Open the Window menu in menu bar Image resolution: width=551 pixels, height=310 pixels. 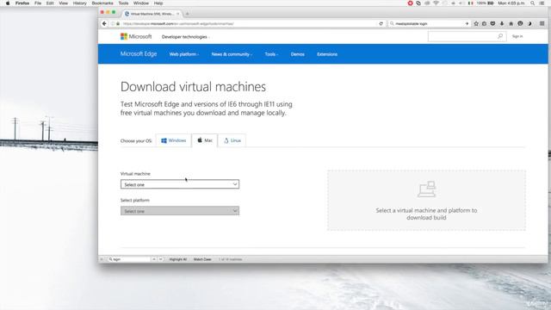point(141,3)
